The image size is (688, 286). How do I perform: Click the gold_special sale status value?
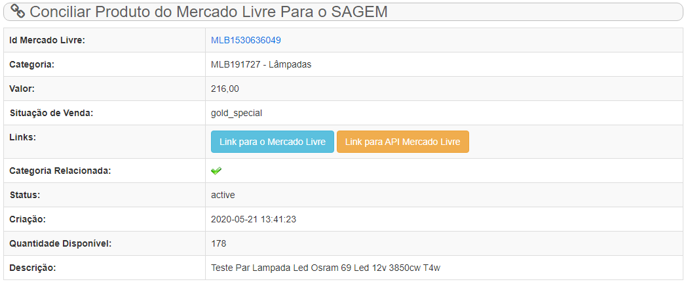(237, 113)
